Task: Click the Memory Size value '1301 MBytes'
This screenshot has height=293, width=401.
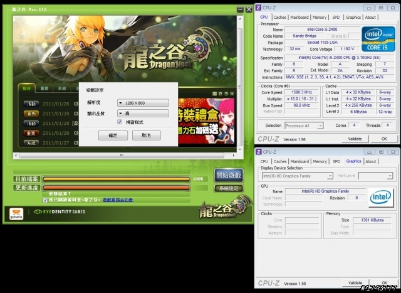Action: coord(372,220)
